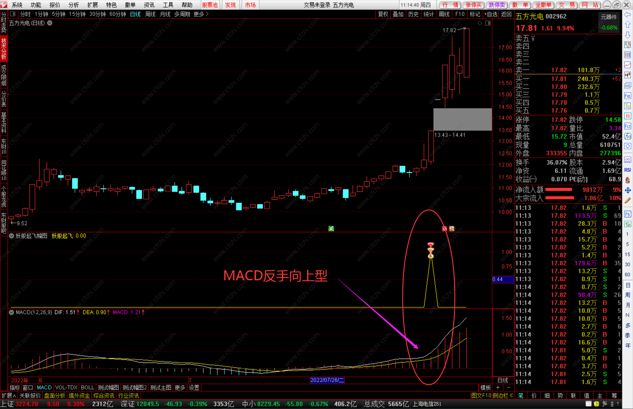Expand the 五方光电(日线) chart title dropdown
This screenshot has height=409, width=633.
(50, 23)
